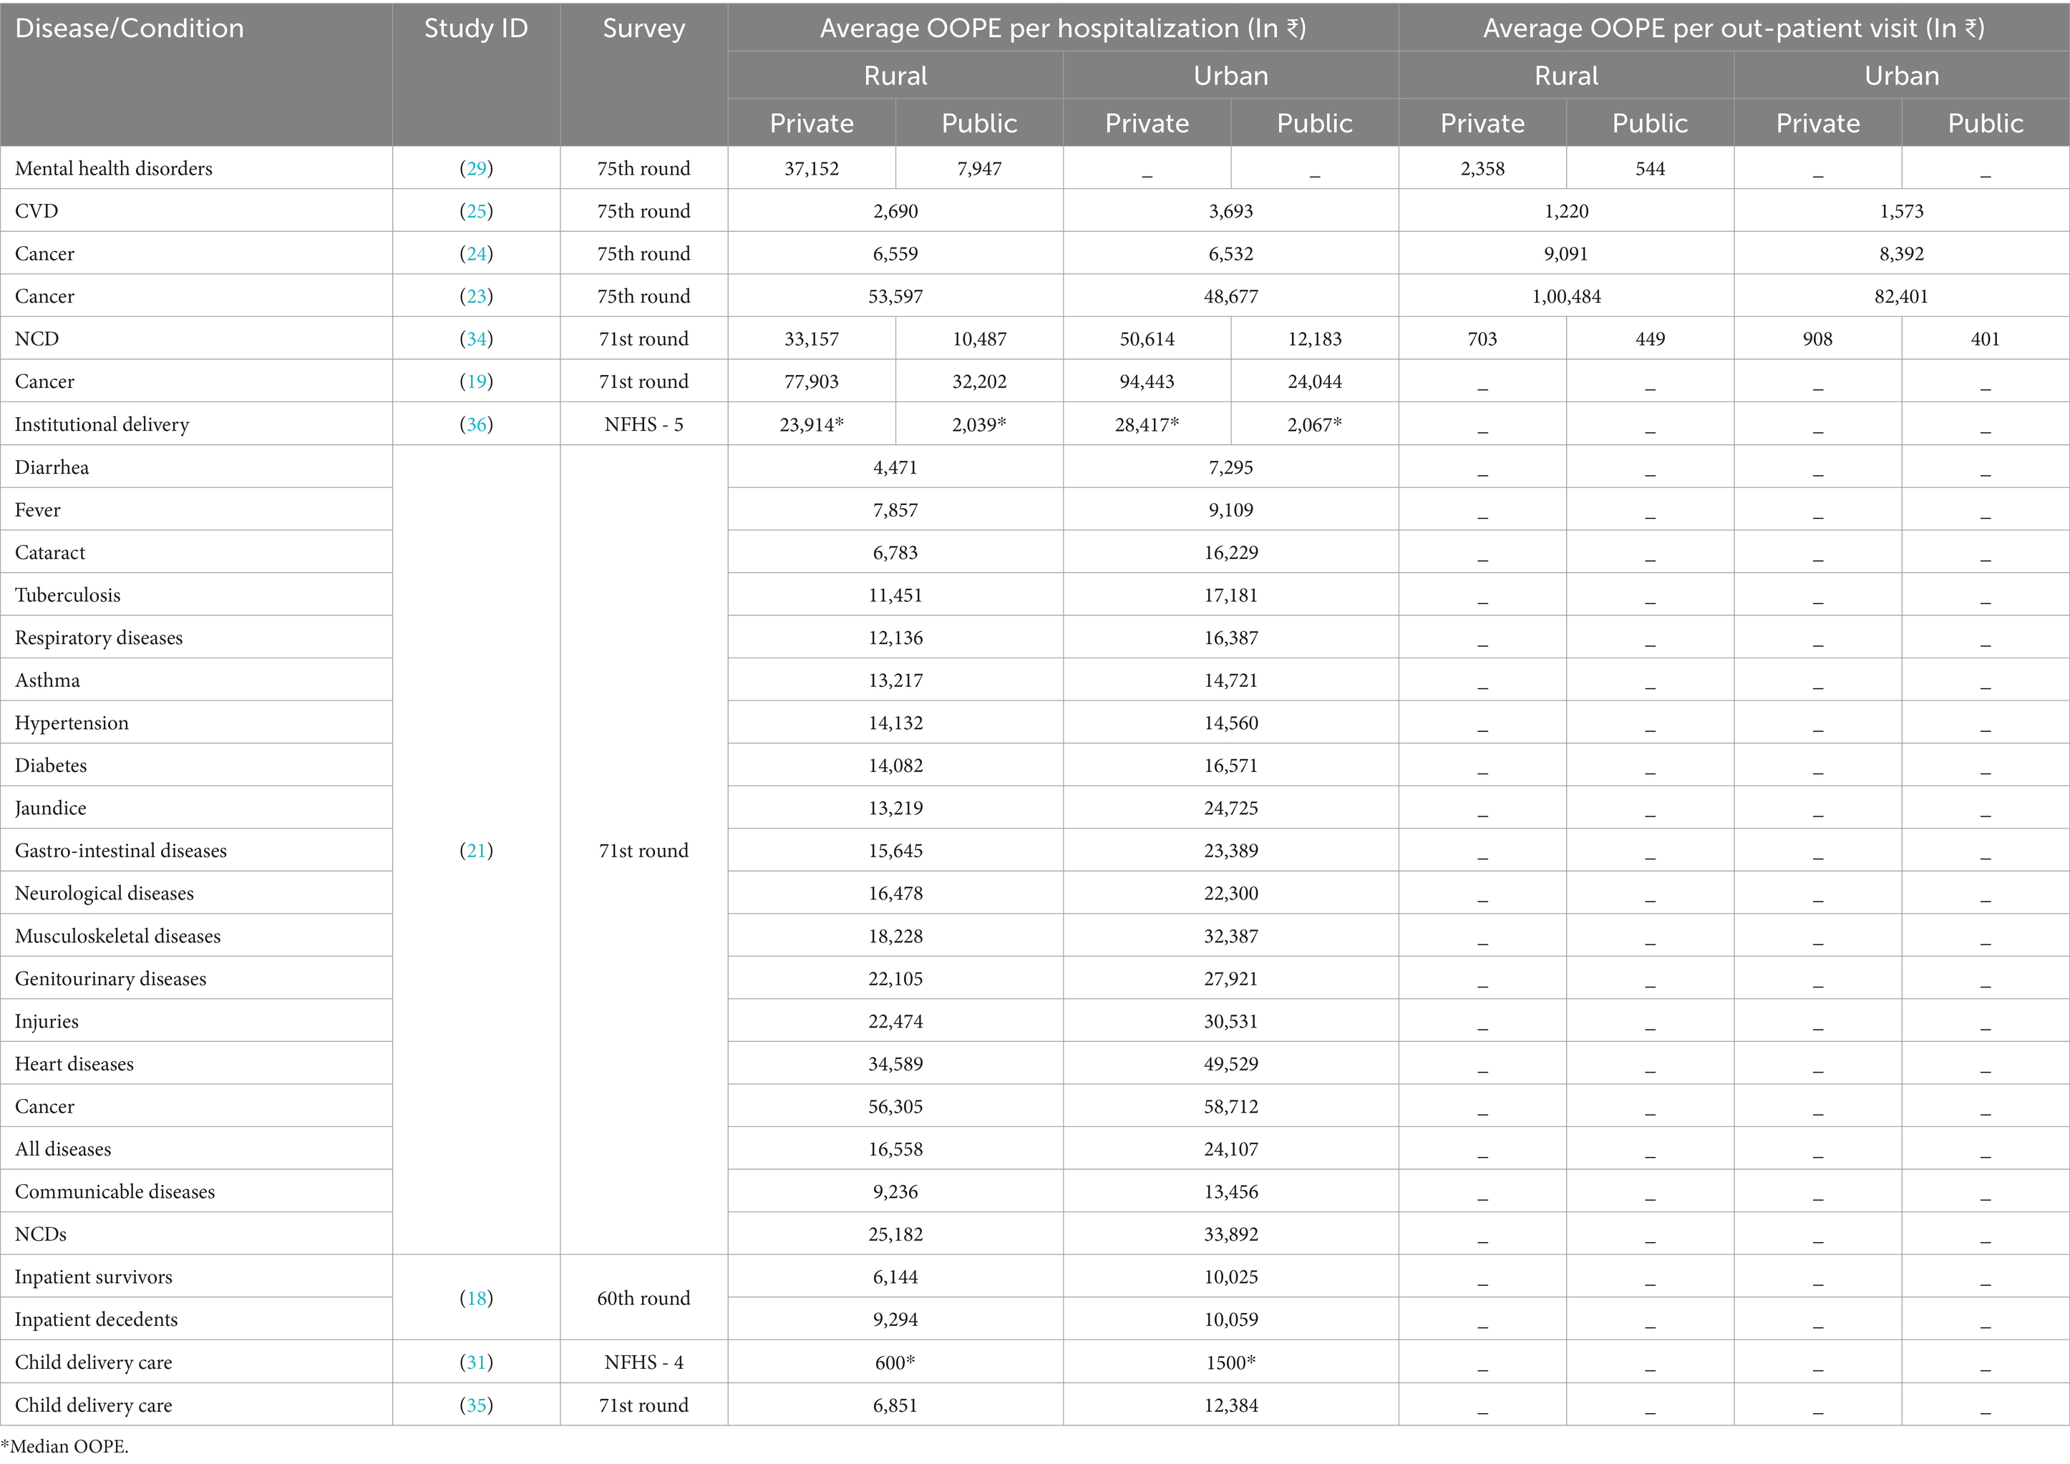Click the Hypertension row label
This screenshot has width=2070, height=1464.
coord(72,723)
